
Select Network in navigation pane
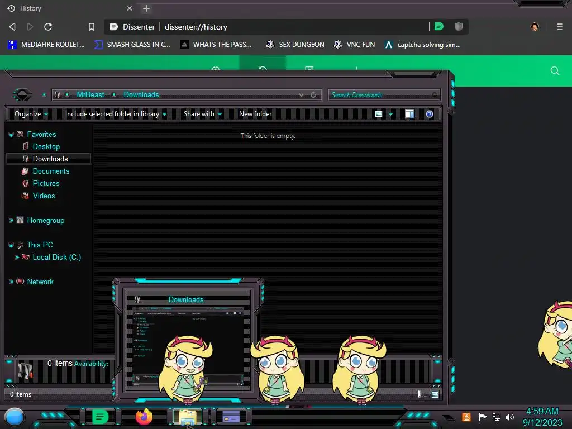40,282
